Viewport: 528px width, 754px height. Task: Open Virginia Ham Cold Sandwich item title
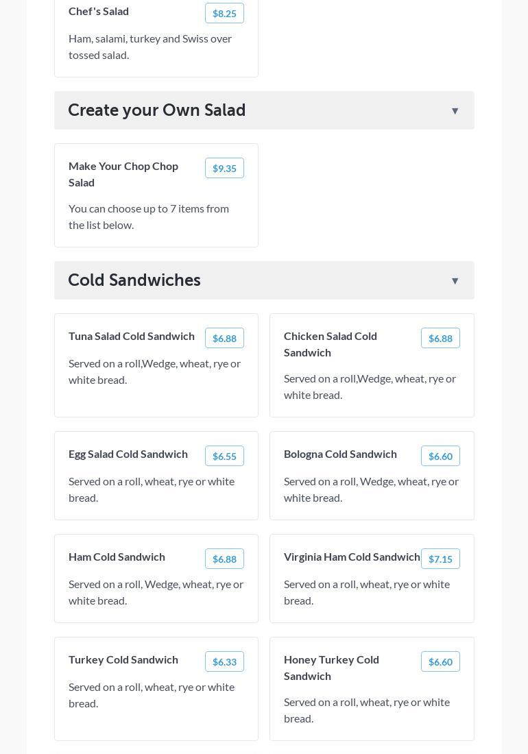pos(352,557)
